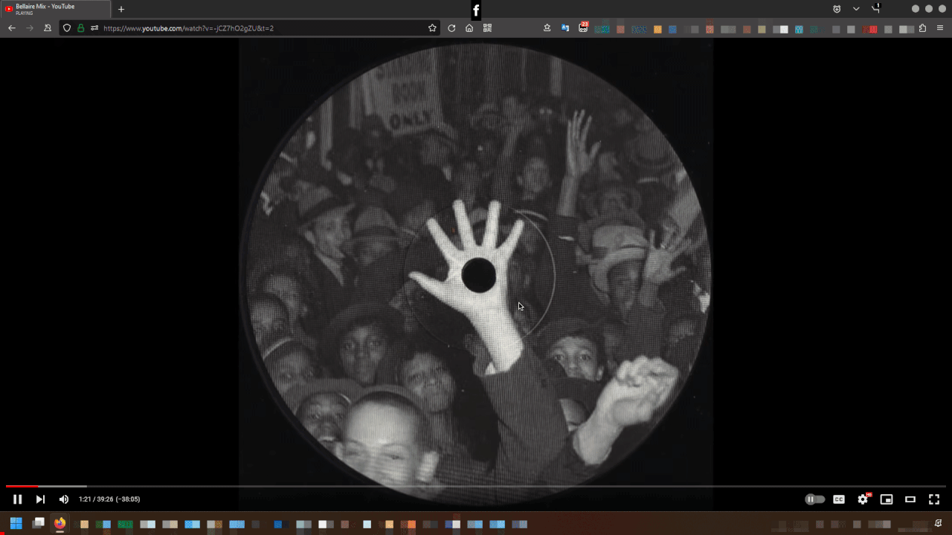Select the Bellaire Mix - YouTube tab

[x=56, y=9]
